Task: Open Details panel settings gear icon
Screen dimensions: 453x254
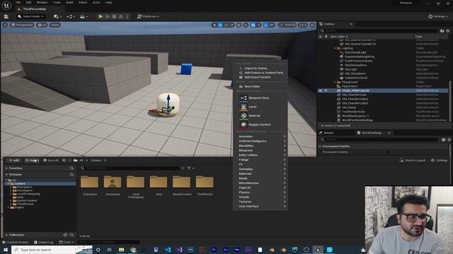Action: click(449, 140)
